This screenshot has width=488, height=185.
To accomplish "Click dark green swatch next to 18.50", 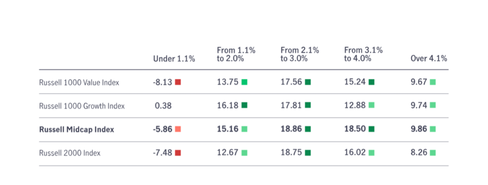I will tap(371, 129).
